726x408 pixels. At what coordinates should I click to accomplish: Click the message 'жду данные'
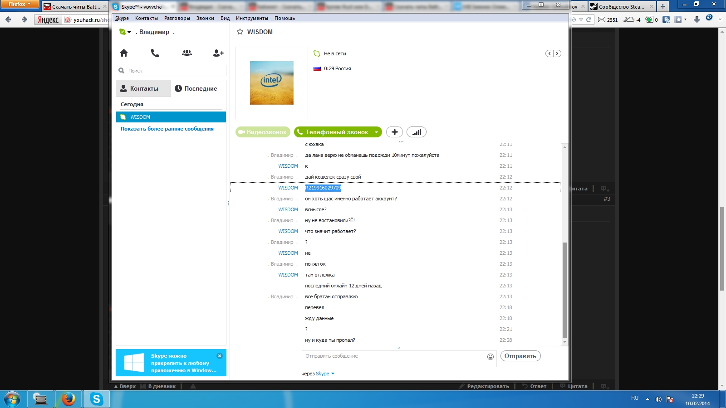point(319,318)
